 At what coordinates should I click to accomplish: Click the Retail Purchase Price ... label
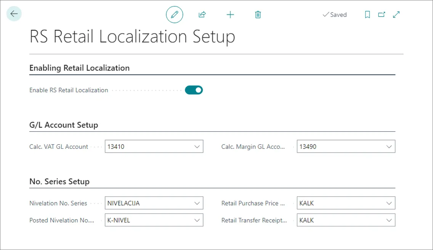(x=253, y=203)
